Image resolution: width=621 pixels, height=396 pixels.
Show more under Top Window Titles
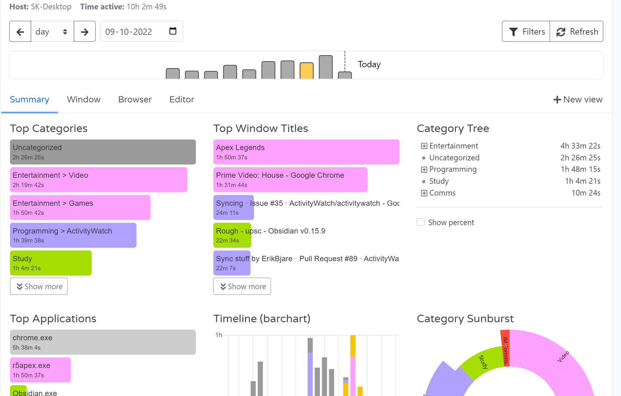pos(242,286)
